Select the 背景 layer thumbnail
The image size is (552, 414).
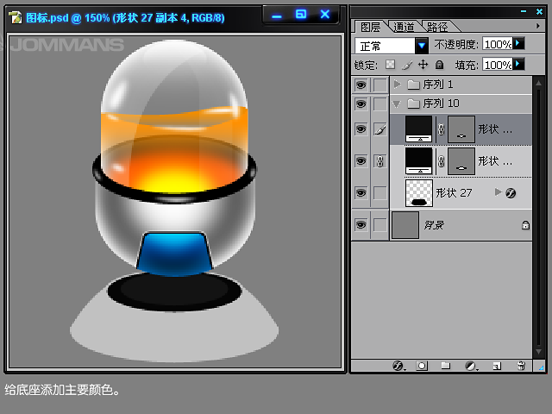tap(405, 225)
